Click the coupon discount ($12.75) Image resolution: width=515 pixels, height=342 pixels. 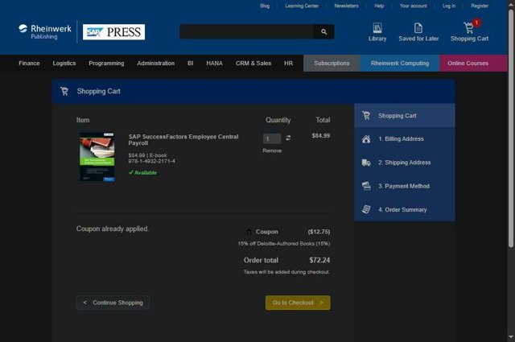tap(319, 232)
